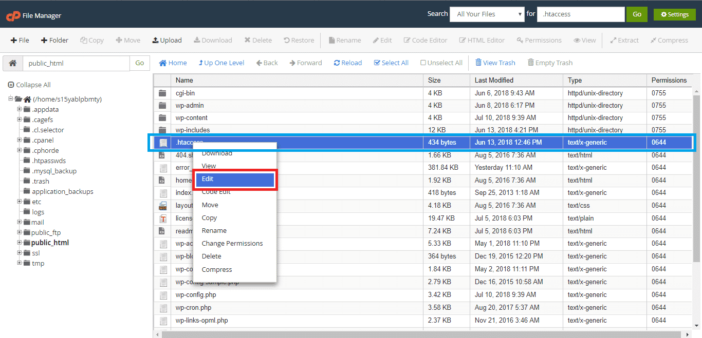Click the license text file icon

pyautogui.click(x=162, y=218)
